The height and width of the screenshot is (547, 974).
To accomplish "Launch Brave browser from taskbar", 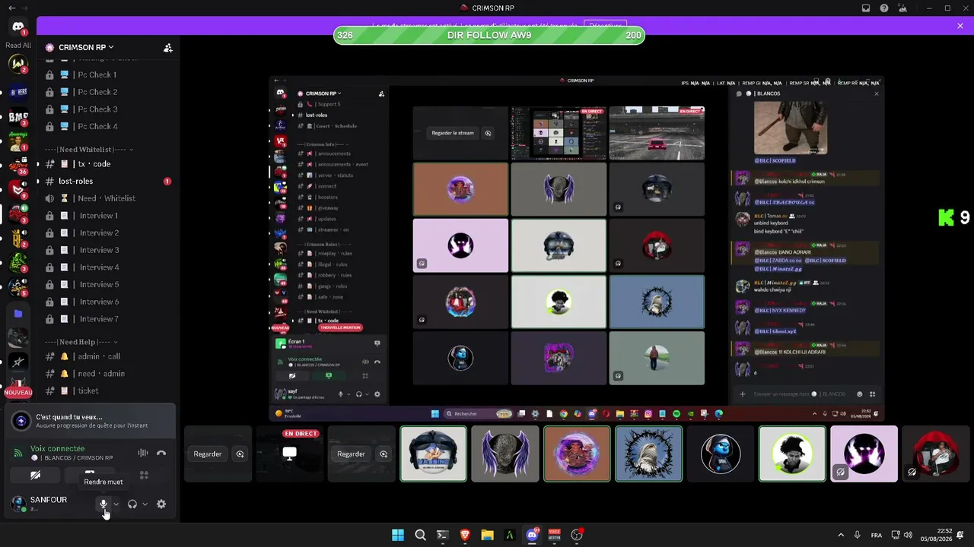I will coord(465,535).
